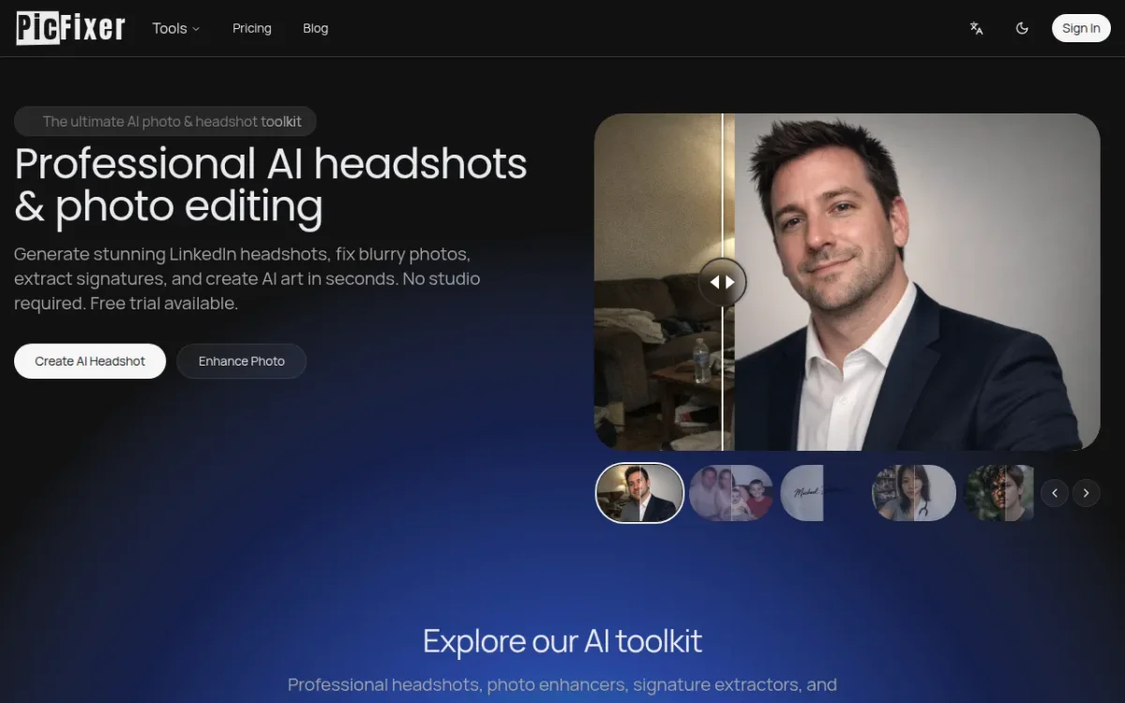This screenshot has height=703, width=1125.
Task: Click the Create AI Headshot button
Action: coord(90,361)
